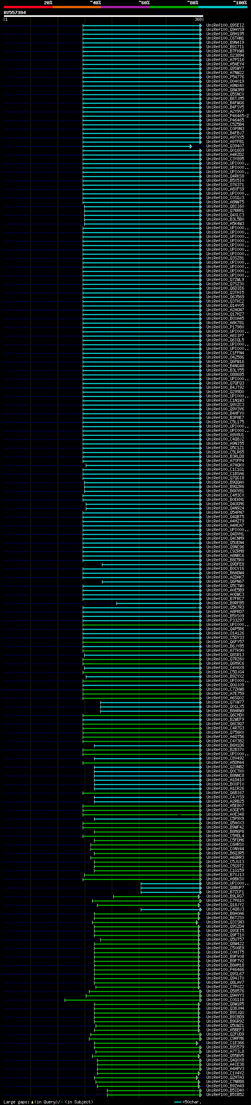This screenshot has width=251, height=1105.
Task: Select the UniRef100_A7TK90 label
Action: coord(225,651)
